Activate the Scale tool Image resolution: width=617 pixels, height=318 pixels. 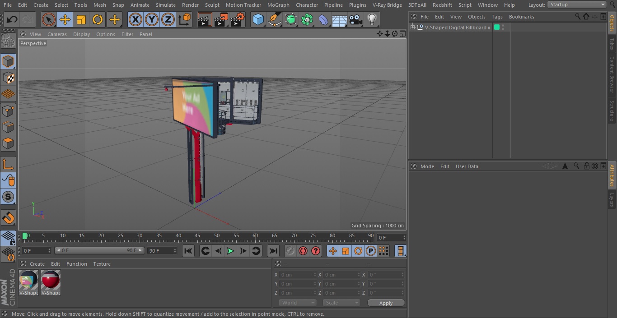pyautogui.click(x=81, y=19)
